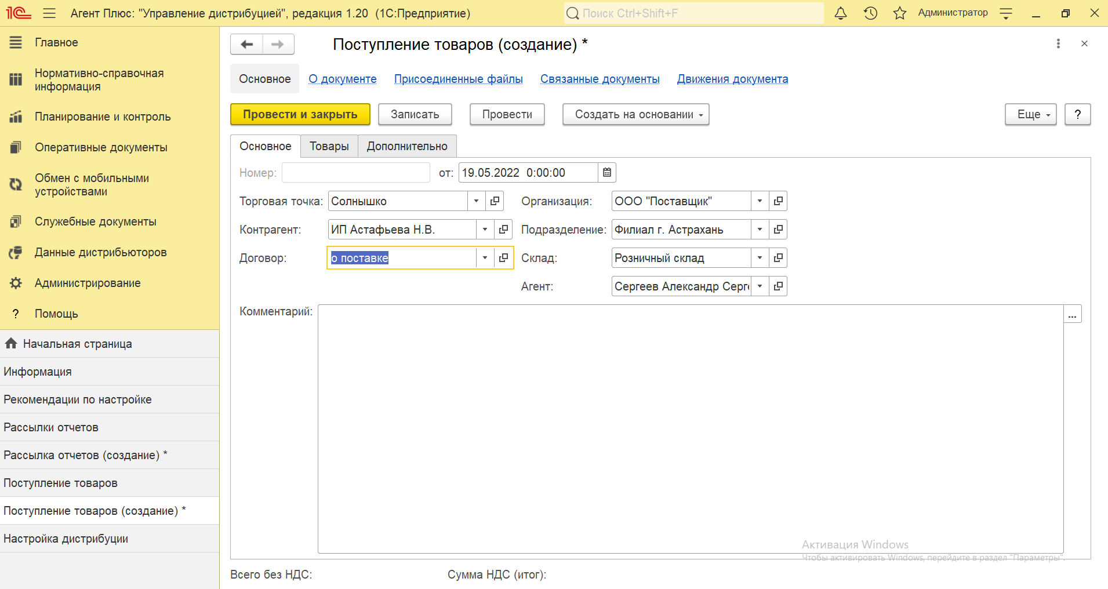Select the inner Основное tab
The image size is (1108, 589).
tap(266, 146)
